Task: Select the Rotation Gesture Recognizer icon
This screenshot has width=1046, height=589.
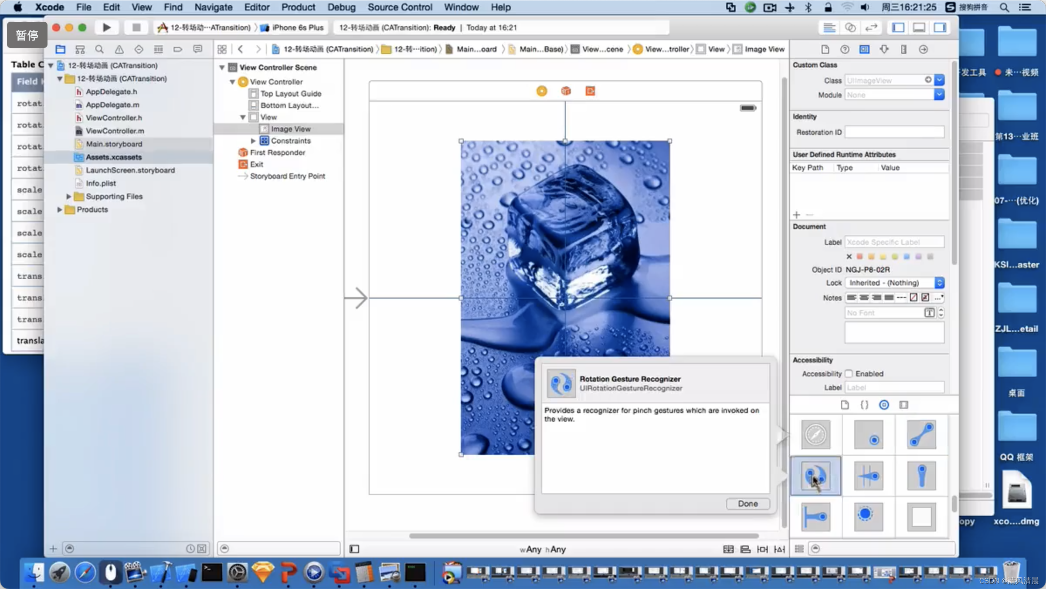Action: [815, 475]
